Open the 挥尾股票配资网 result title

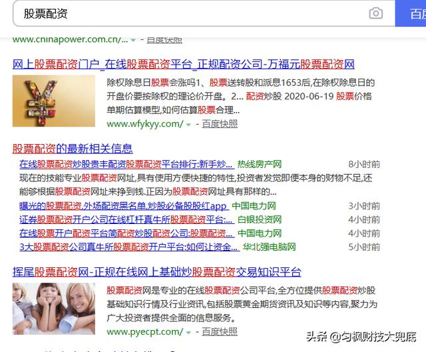point(157,272)
